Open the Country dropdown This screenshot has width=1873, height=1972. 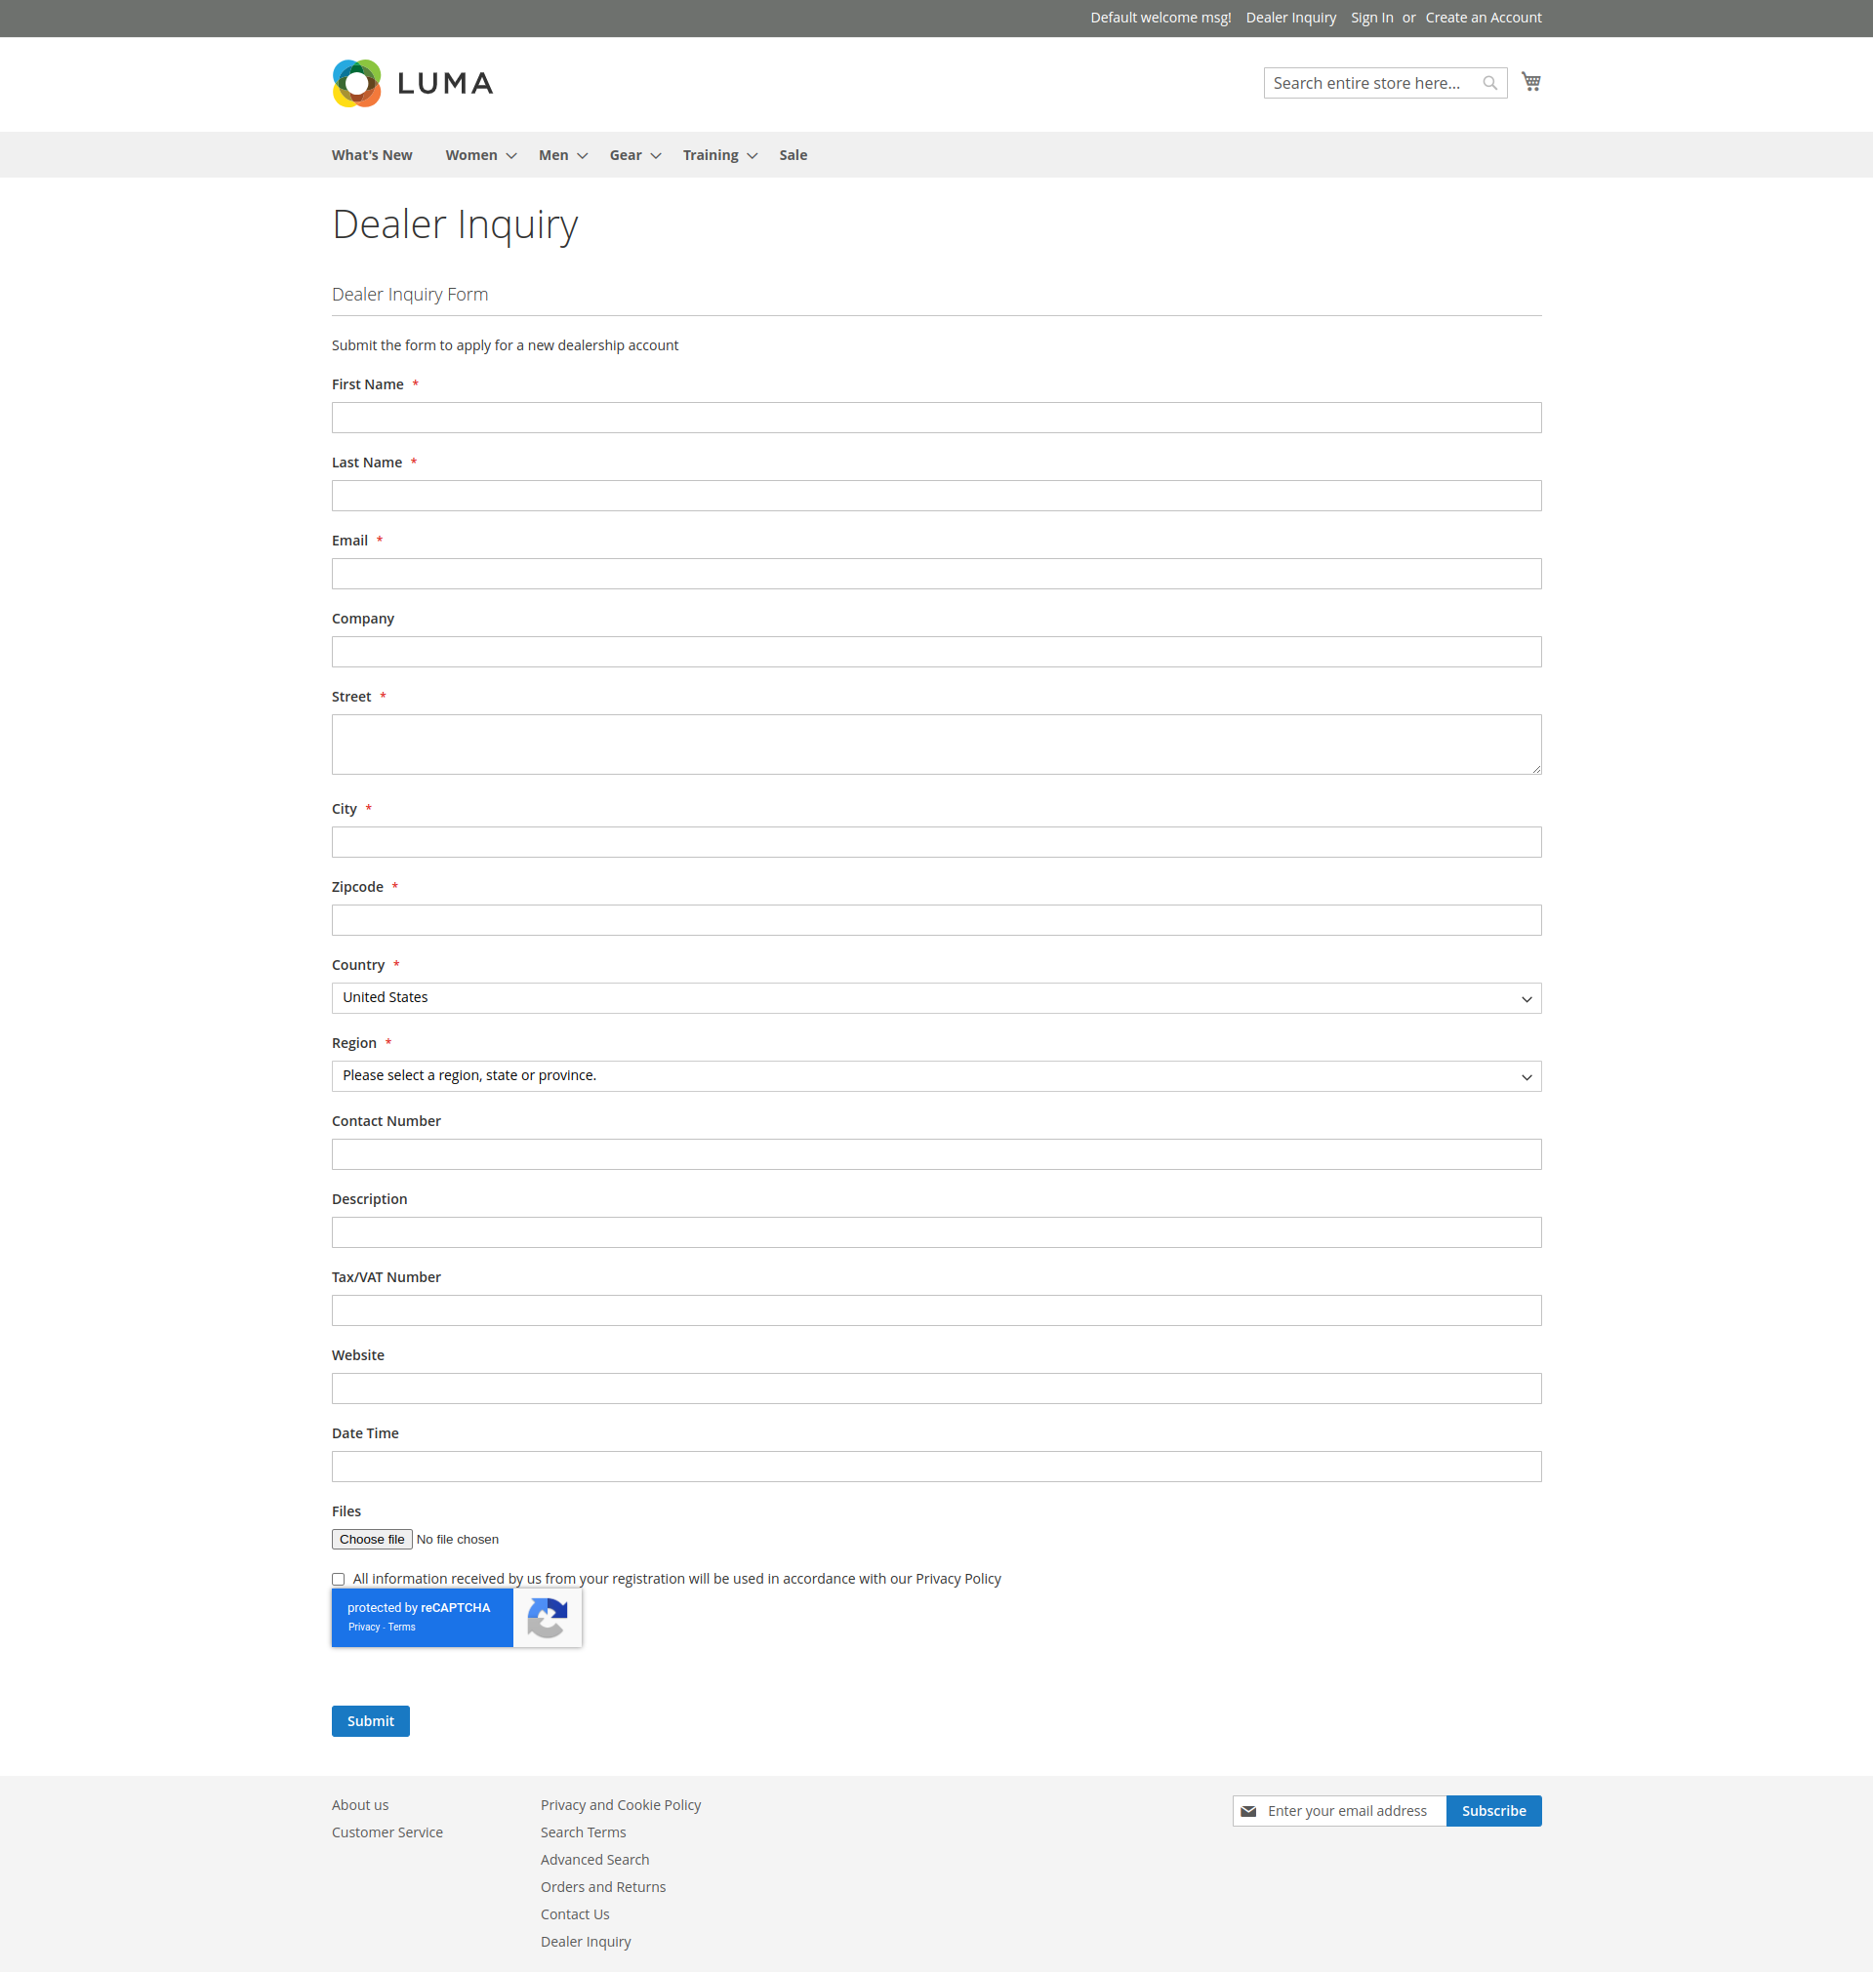(937, 998)
